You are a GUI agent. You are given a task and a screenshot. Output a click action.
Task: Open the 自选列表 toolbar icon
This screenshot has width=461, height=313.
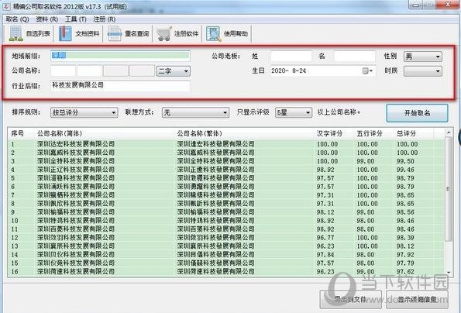pyautogui.click(x=16, y=33)
